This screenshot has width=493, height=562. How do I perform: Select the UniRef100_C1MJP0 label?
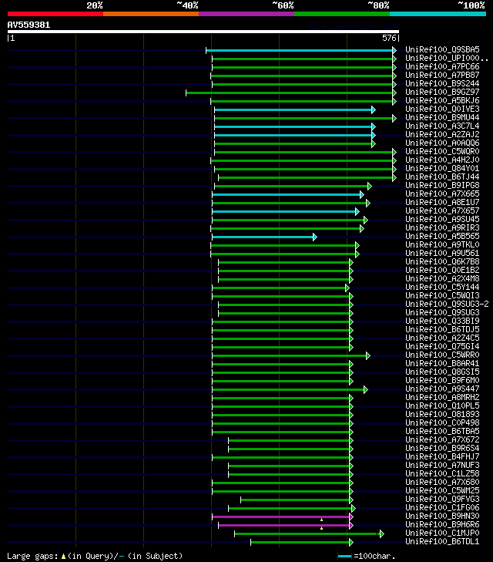pyautogui.click(x=442, y=533)
